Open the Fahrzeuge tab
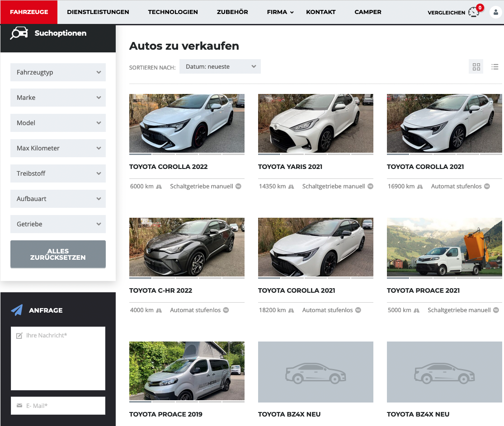This screenshot has width=504, height=426. 29,12
